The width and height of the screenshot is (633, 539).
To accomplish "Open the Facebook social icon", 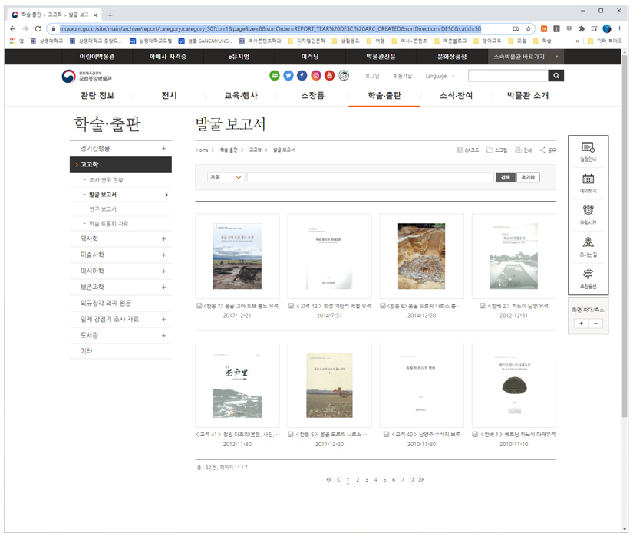I will [x=302, y=75].
